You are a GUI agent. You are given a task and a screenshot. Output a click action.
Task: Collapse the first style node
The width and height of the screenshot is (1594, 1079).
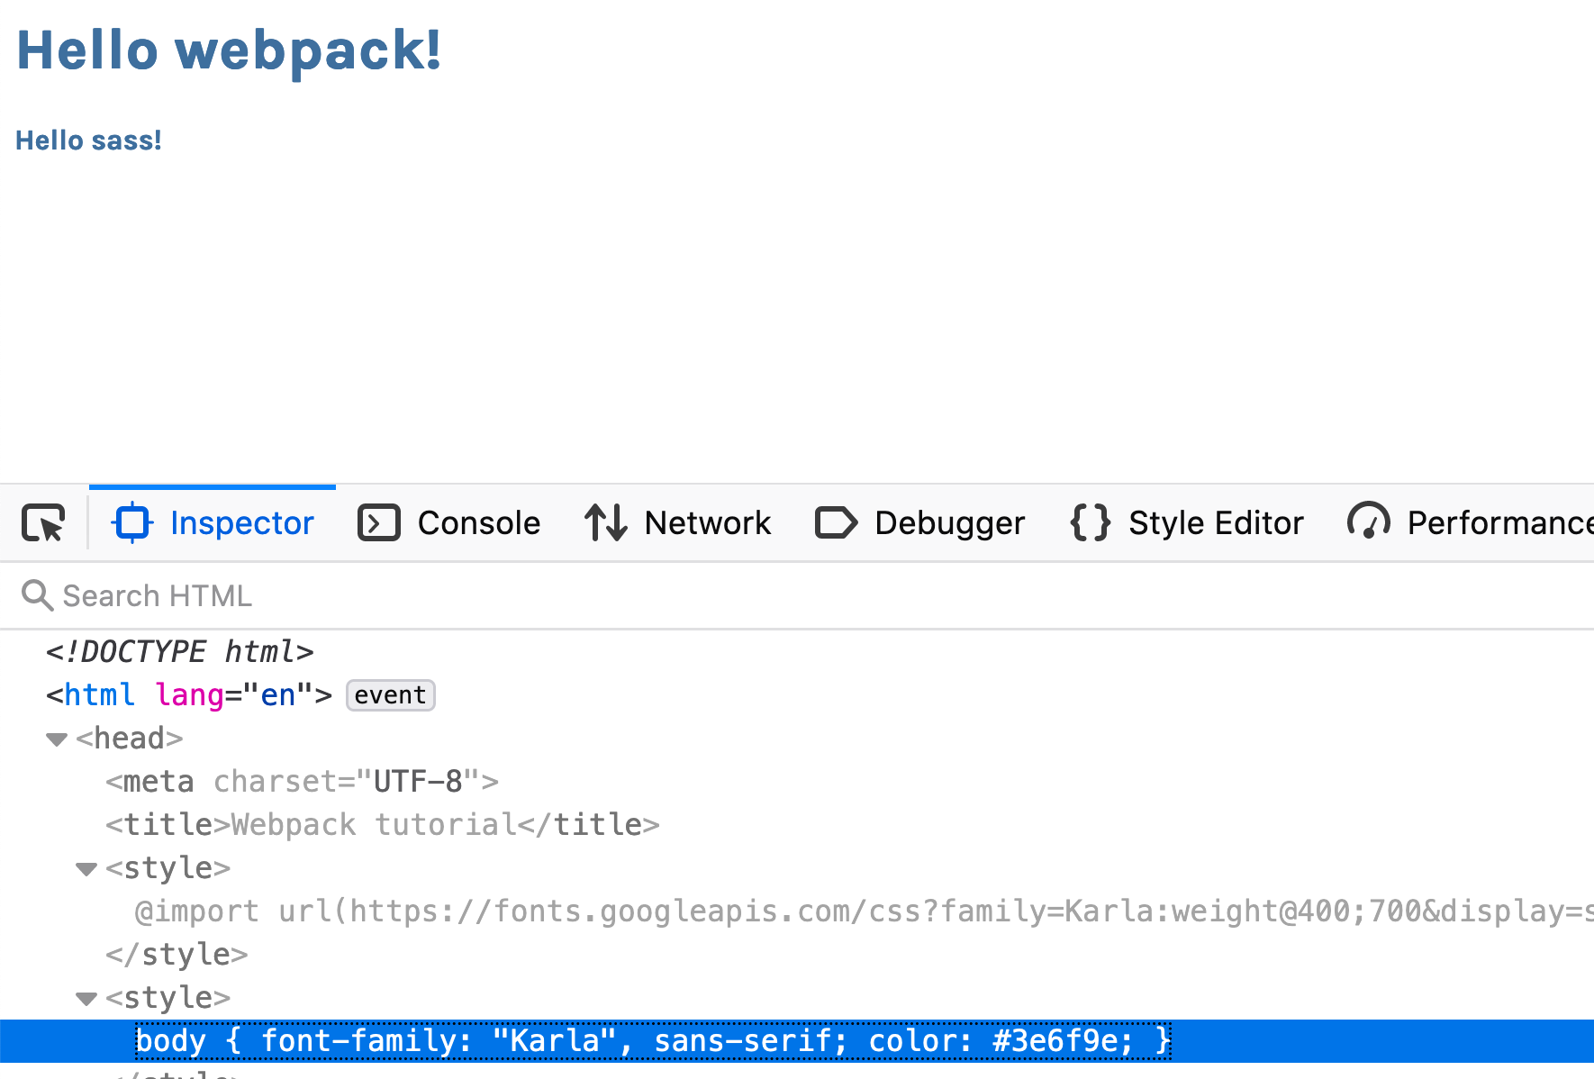coord(86,869)
